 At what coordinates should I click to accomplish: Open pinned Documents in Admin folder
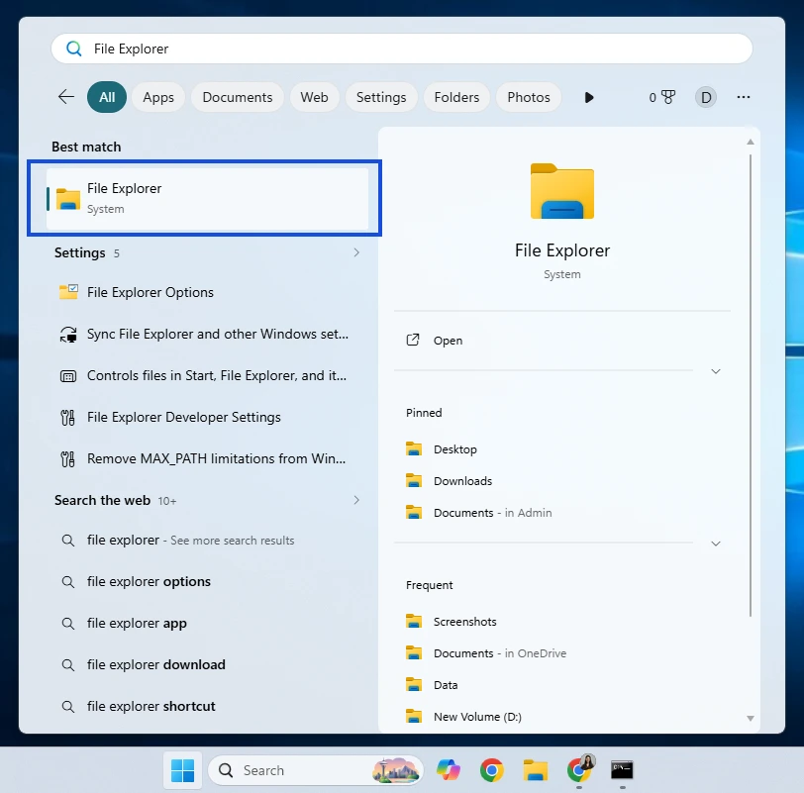pos(479,513)
